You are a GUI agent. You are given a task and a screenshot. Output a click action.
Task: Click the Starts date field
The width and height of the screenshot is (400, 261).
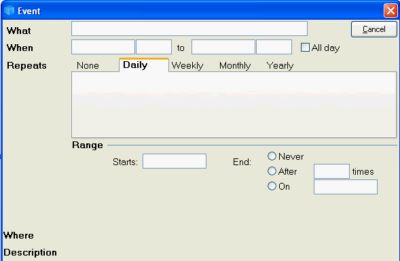(x=175, y=161)
